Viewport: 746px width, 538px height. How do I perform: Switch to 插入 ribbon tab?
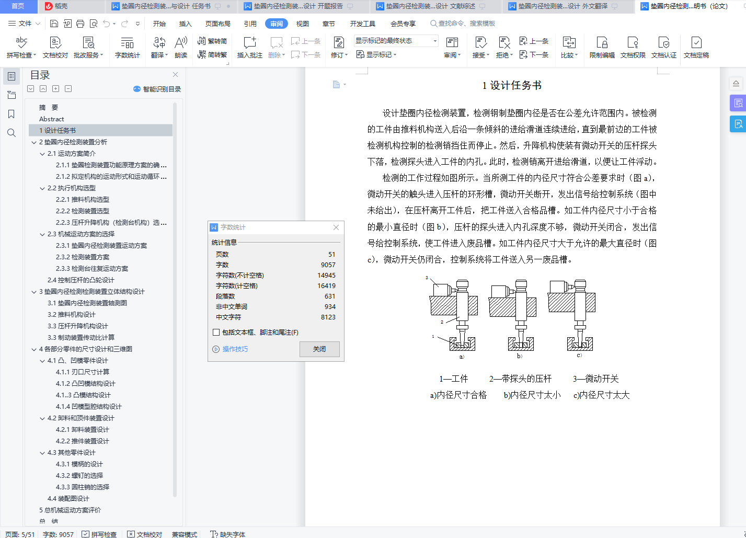click(x=186, y=24)
